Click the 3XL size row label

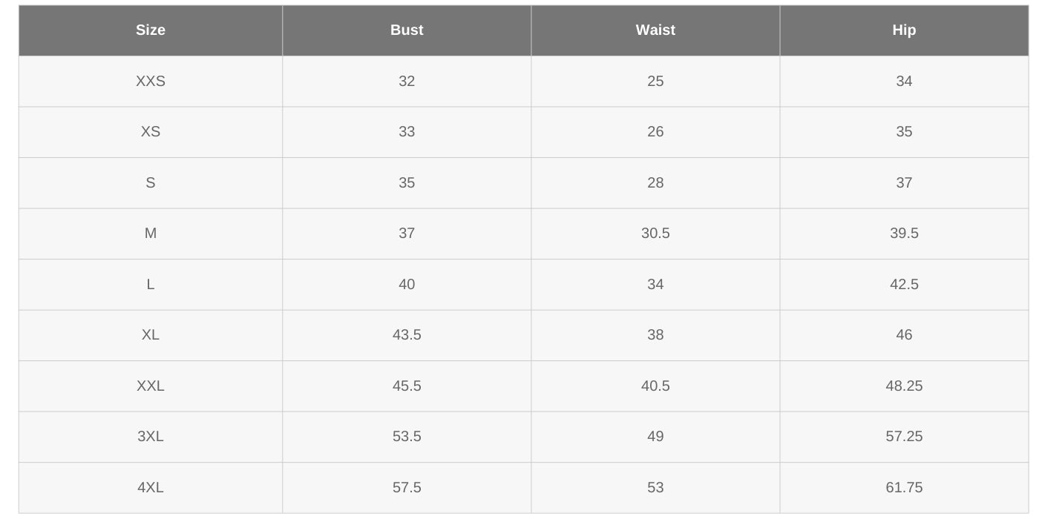coord(151,437)
